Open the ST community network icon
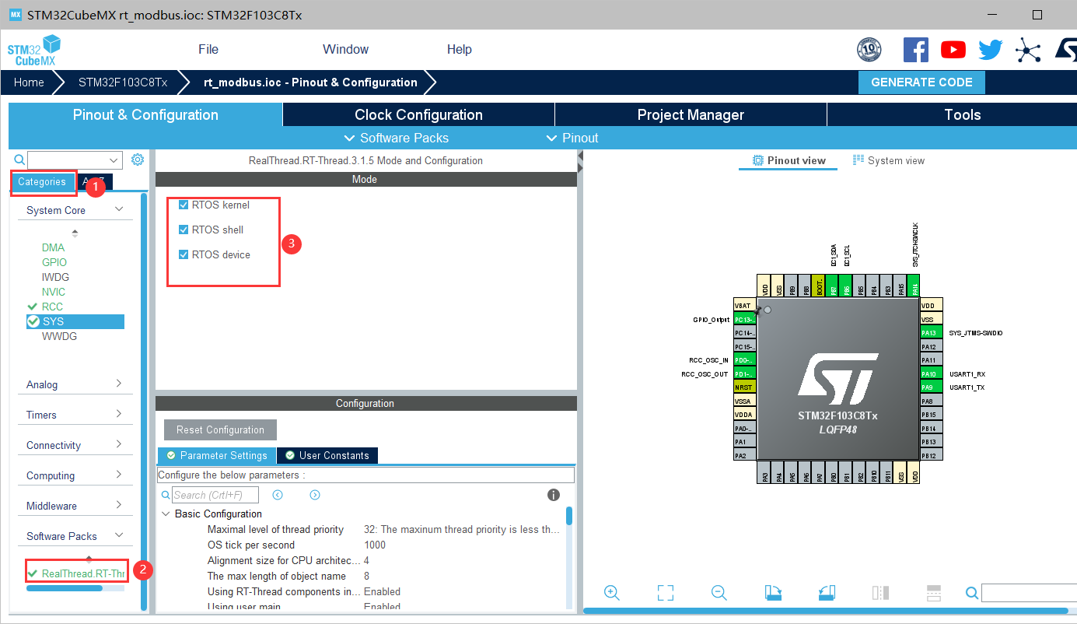 (x=1028, y=51)
